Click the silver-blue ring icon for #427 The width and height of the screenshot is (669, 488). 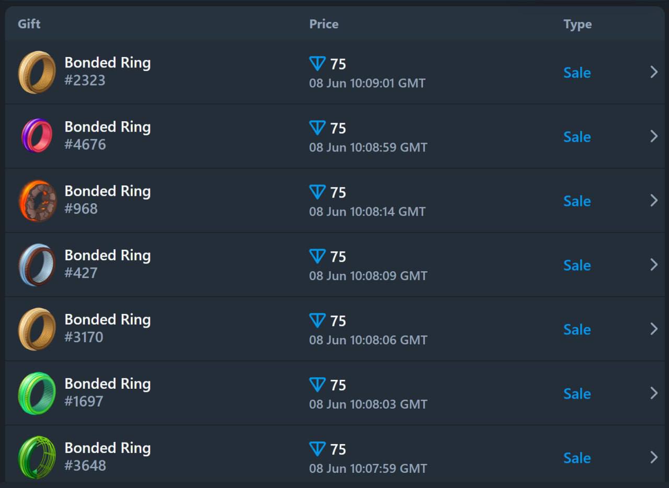[37, 265]
